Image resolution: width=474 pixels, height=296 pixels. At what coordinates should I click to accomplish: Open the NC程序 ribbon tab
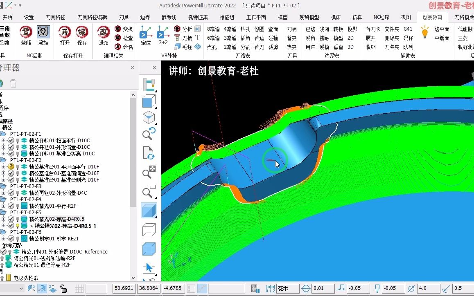coord(381,17)
